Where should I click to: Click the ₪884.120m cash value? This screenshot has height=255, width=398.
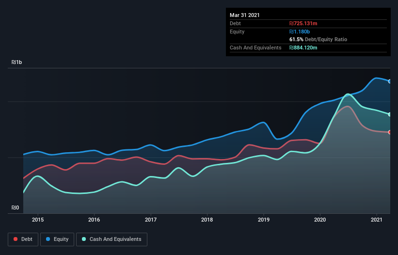click(x=303, y=48)
